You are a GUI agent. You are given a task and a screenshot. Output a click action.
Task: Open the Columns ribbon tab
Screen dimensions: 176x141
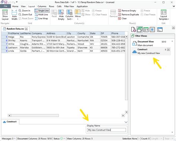[42, 6]
